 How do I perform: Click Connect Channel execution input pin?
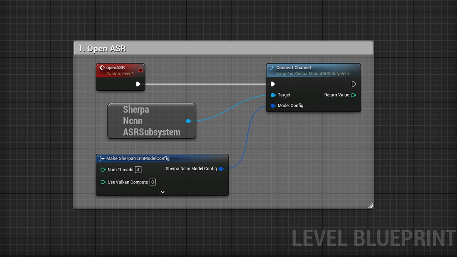pyautogui.click(x=273, y=84)
